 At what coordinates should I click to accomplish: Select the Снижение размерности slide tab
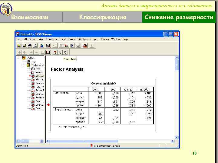179,17
